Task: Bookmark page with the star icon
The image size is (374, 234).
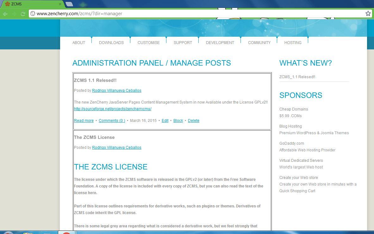Action: (x=368, y=13)
